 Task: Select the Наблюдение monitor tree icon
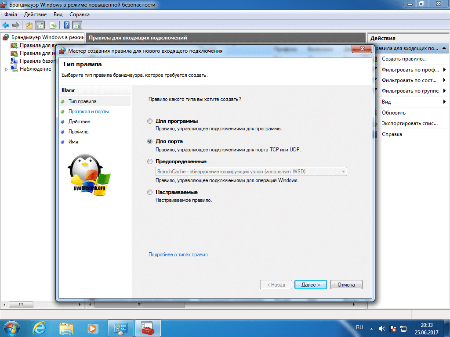[x=14, y=69]
